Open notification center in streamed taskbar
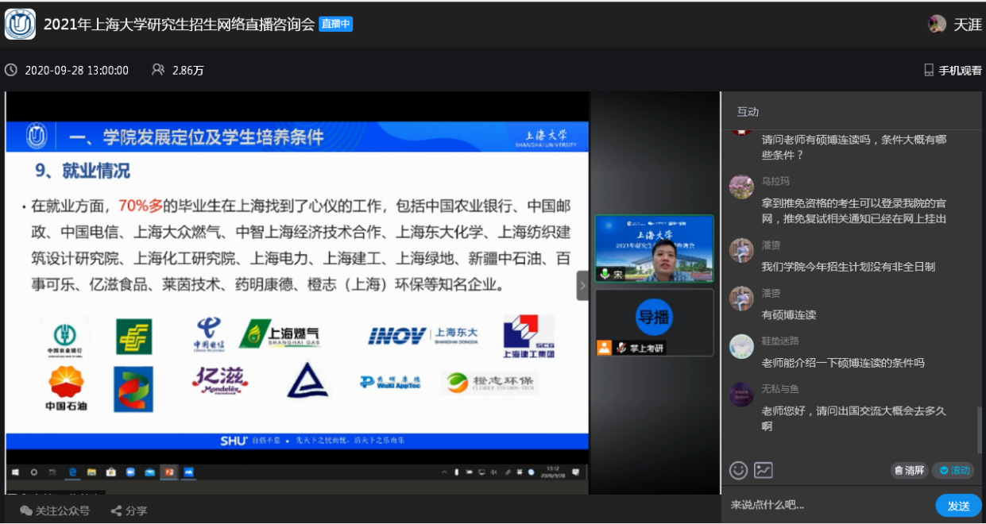This screenshot has height=524, width=986. (x=575, y=472)
